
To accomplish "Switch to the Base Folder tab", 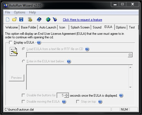I will point(29,27).
